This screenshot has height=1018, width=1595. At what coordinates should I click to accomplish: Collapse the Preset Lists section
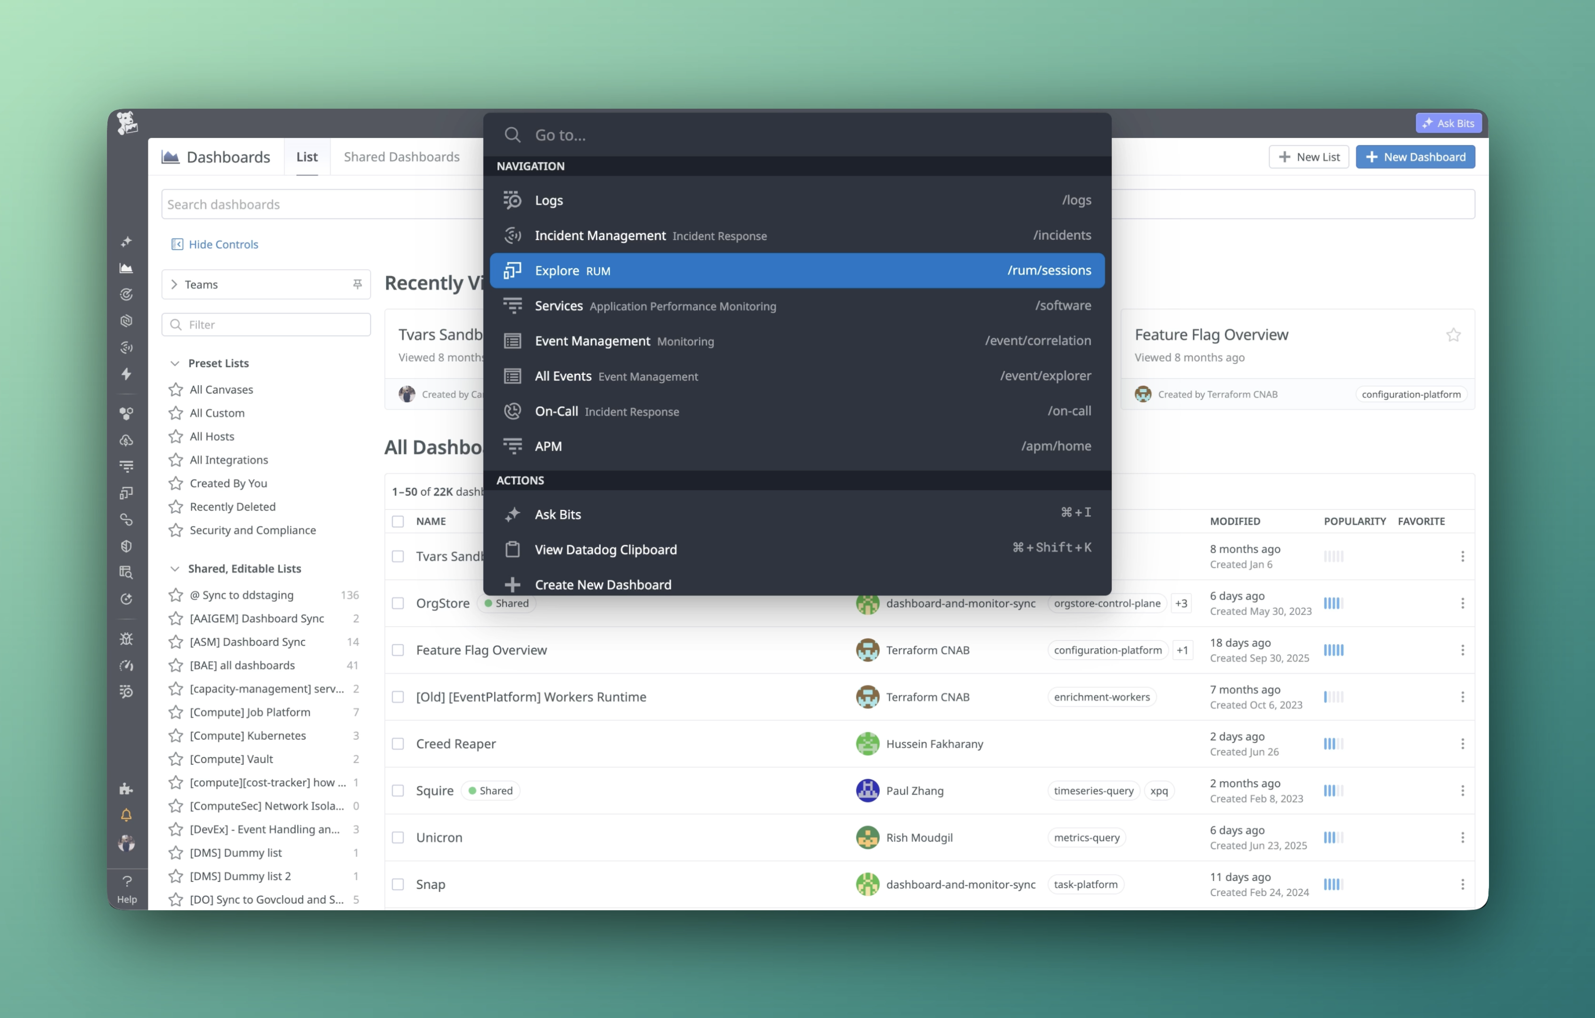click(x=175, y=364)
